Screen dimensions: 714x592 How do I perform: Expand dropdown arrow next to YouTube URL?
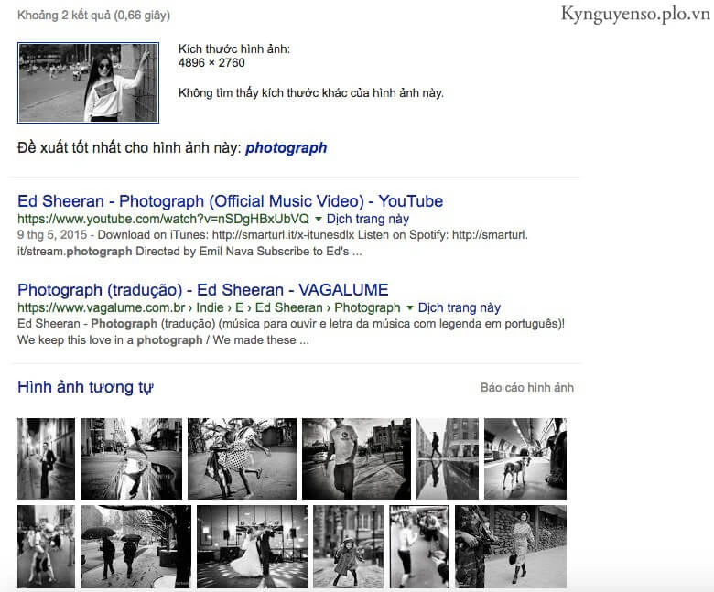point(319,220)
